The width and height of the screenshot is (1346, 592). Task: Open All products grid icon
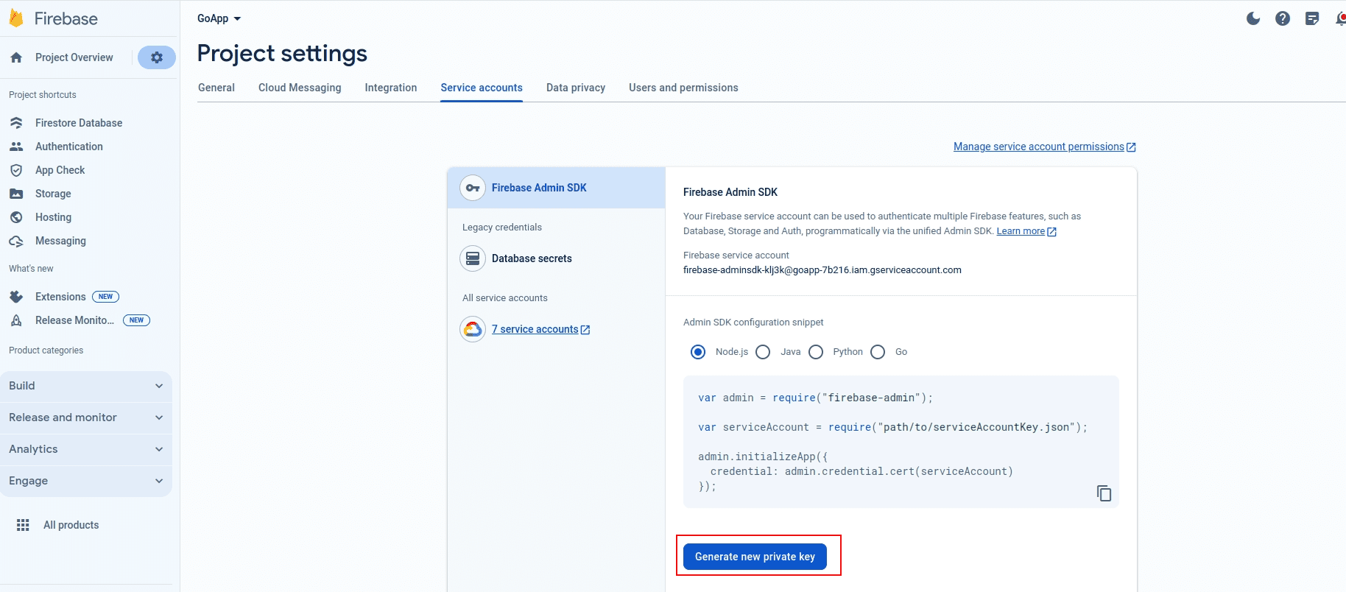point(23,525)
